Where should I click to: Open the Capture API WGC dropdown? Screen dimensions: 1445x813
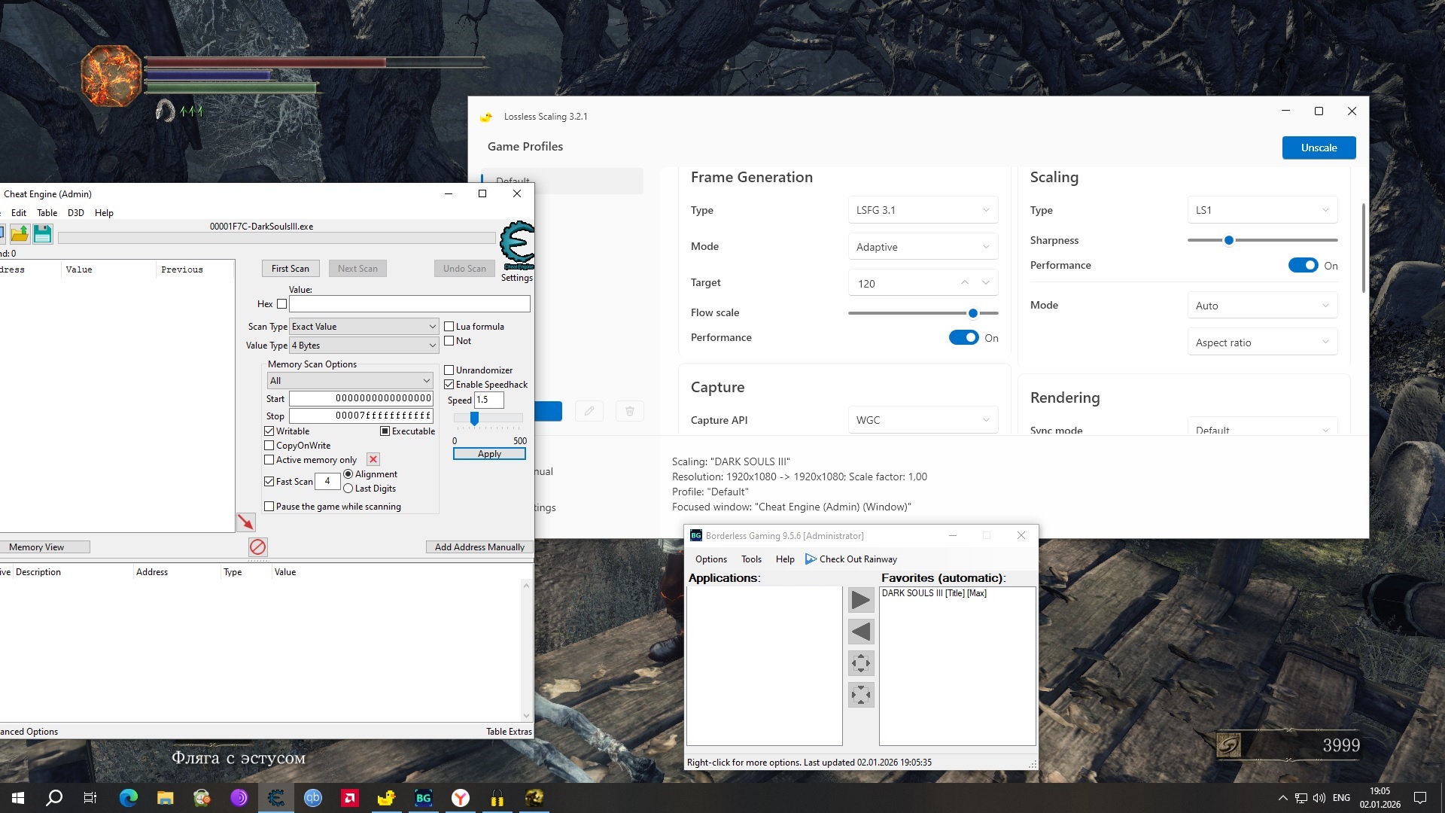point(922,420)
